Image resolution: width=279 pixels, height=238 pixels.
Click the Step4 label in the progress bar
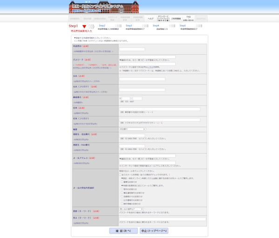pos(156,26)
